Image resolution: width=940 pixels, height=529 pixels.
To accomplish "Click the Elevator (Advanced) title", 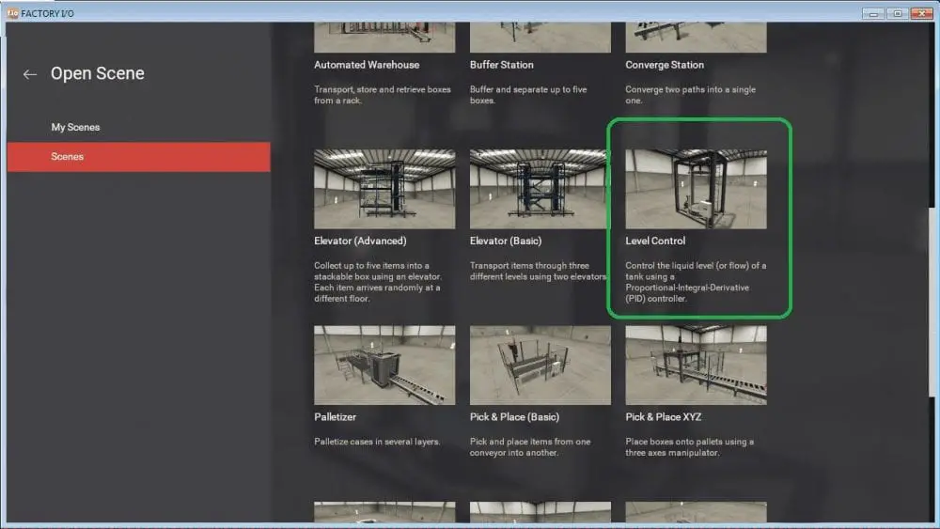I will coord(360,241).
